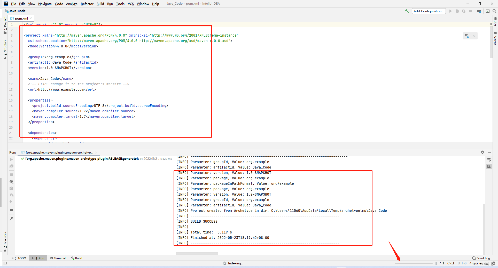The height and width of the screenshot is (268, 498).
Task: Click the Stop square icon in main toolbar
Action: coord(471,11)
